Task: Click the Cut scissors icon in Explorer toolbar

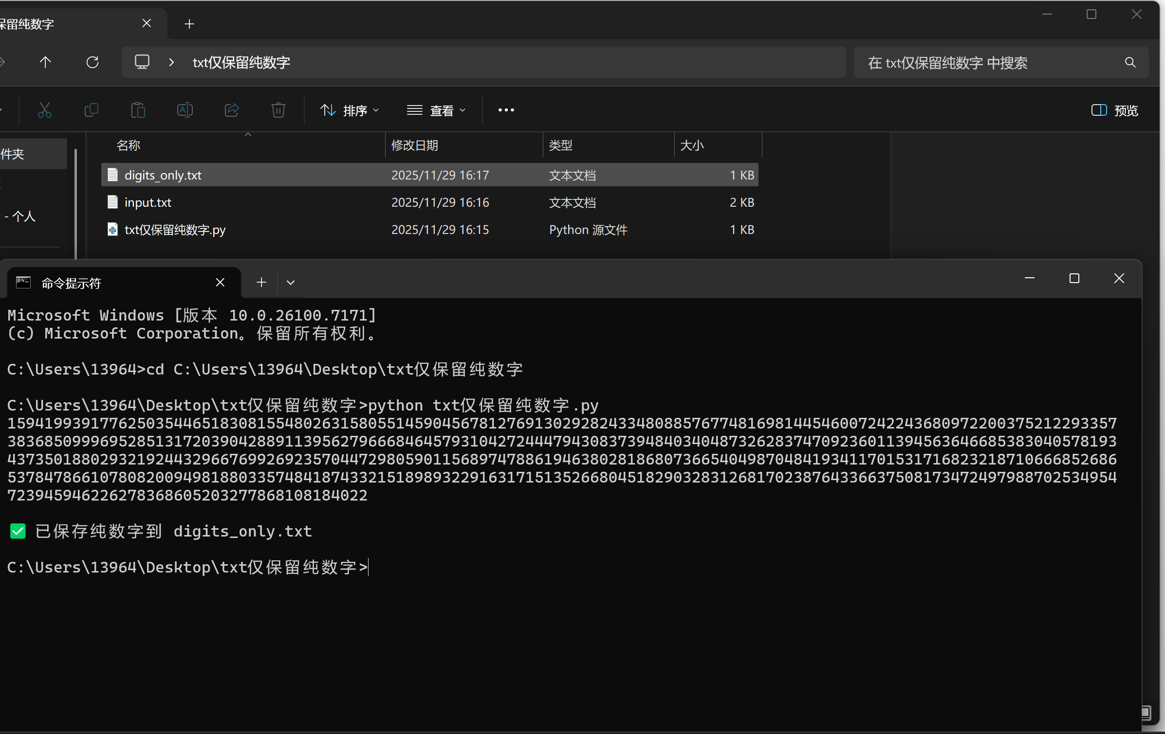Action: (45, 110)
